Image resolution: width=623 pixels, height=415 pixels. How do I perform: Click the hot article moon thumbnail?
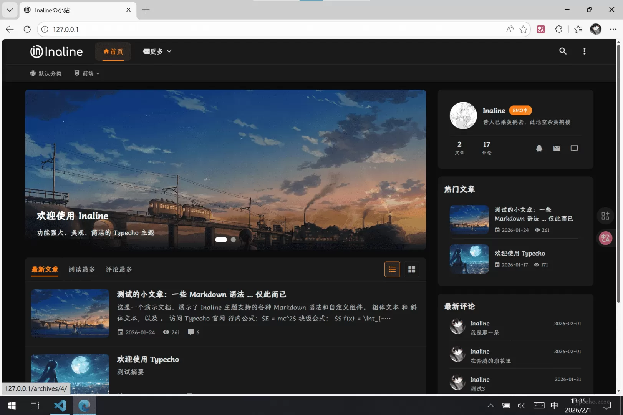(469, 259)
